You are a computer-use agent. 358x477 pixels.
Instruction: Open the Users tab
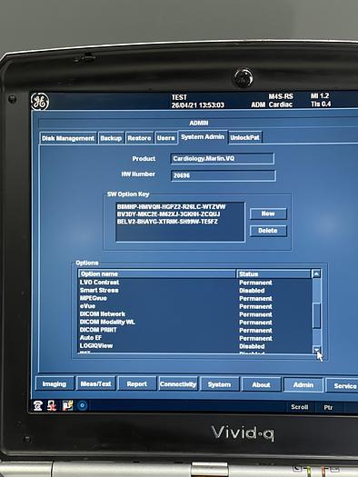pos(165,138)
